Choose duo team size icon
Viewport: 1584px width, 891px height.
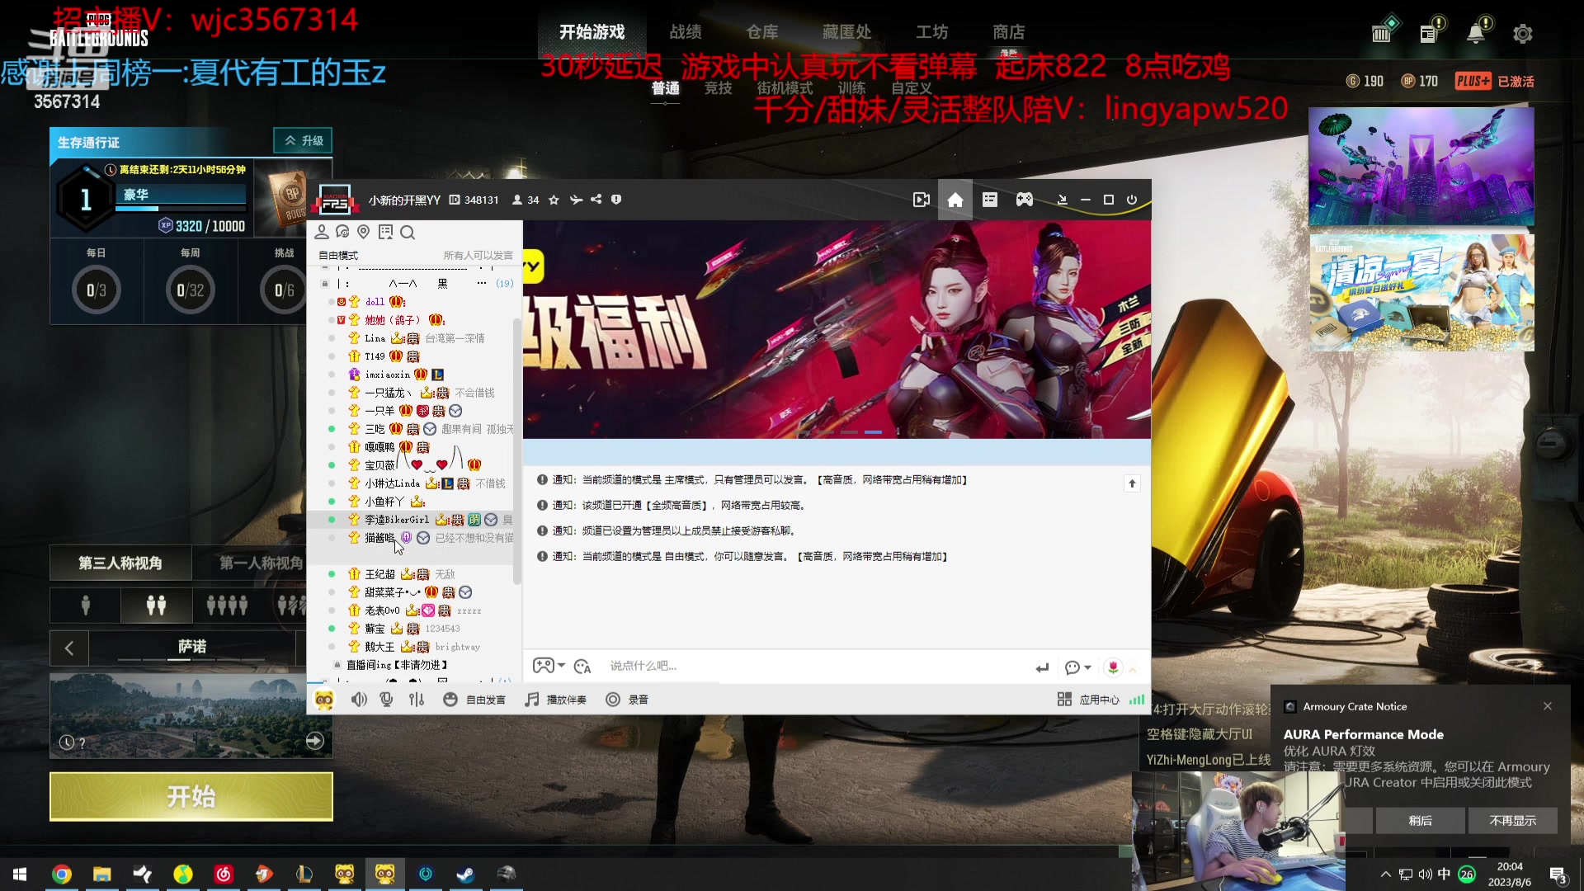tap(156, 606)
